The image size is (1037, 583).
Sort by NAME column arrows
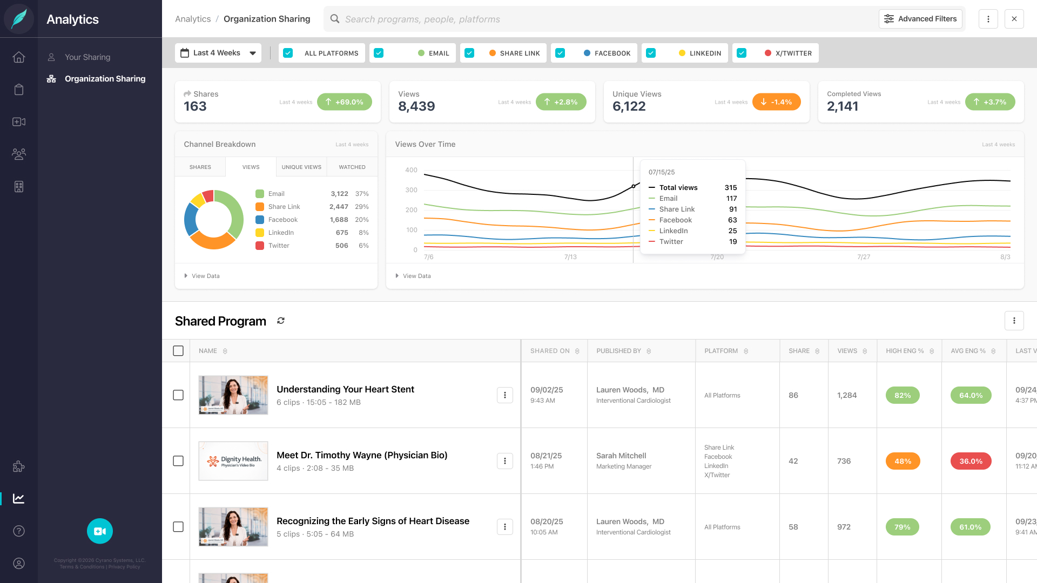pyautogui.click(x=225, y=351)
